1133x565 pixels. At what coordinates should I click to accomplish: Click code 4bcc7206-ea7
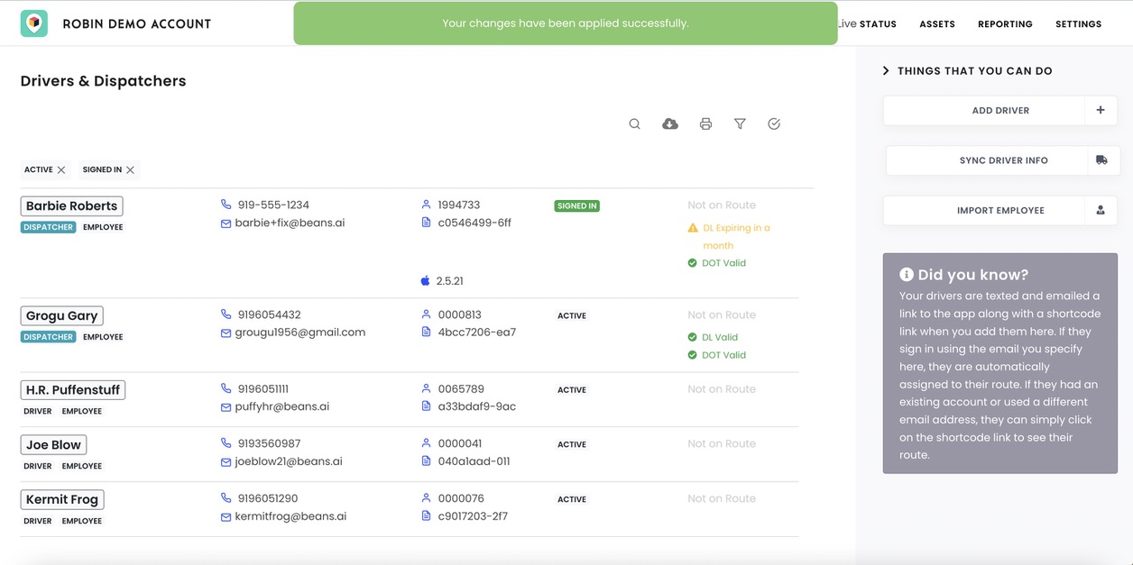point(477,333)
